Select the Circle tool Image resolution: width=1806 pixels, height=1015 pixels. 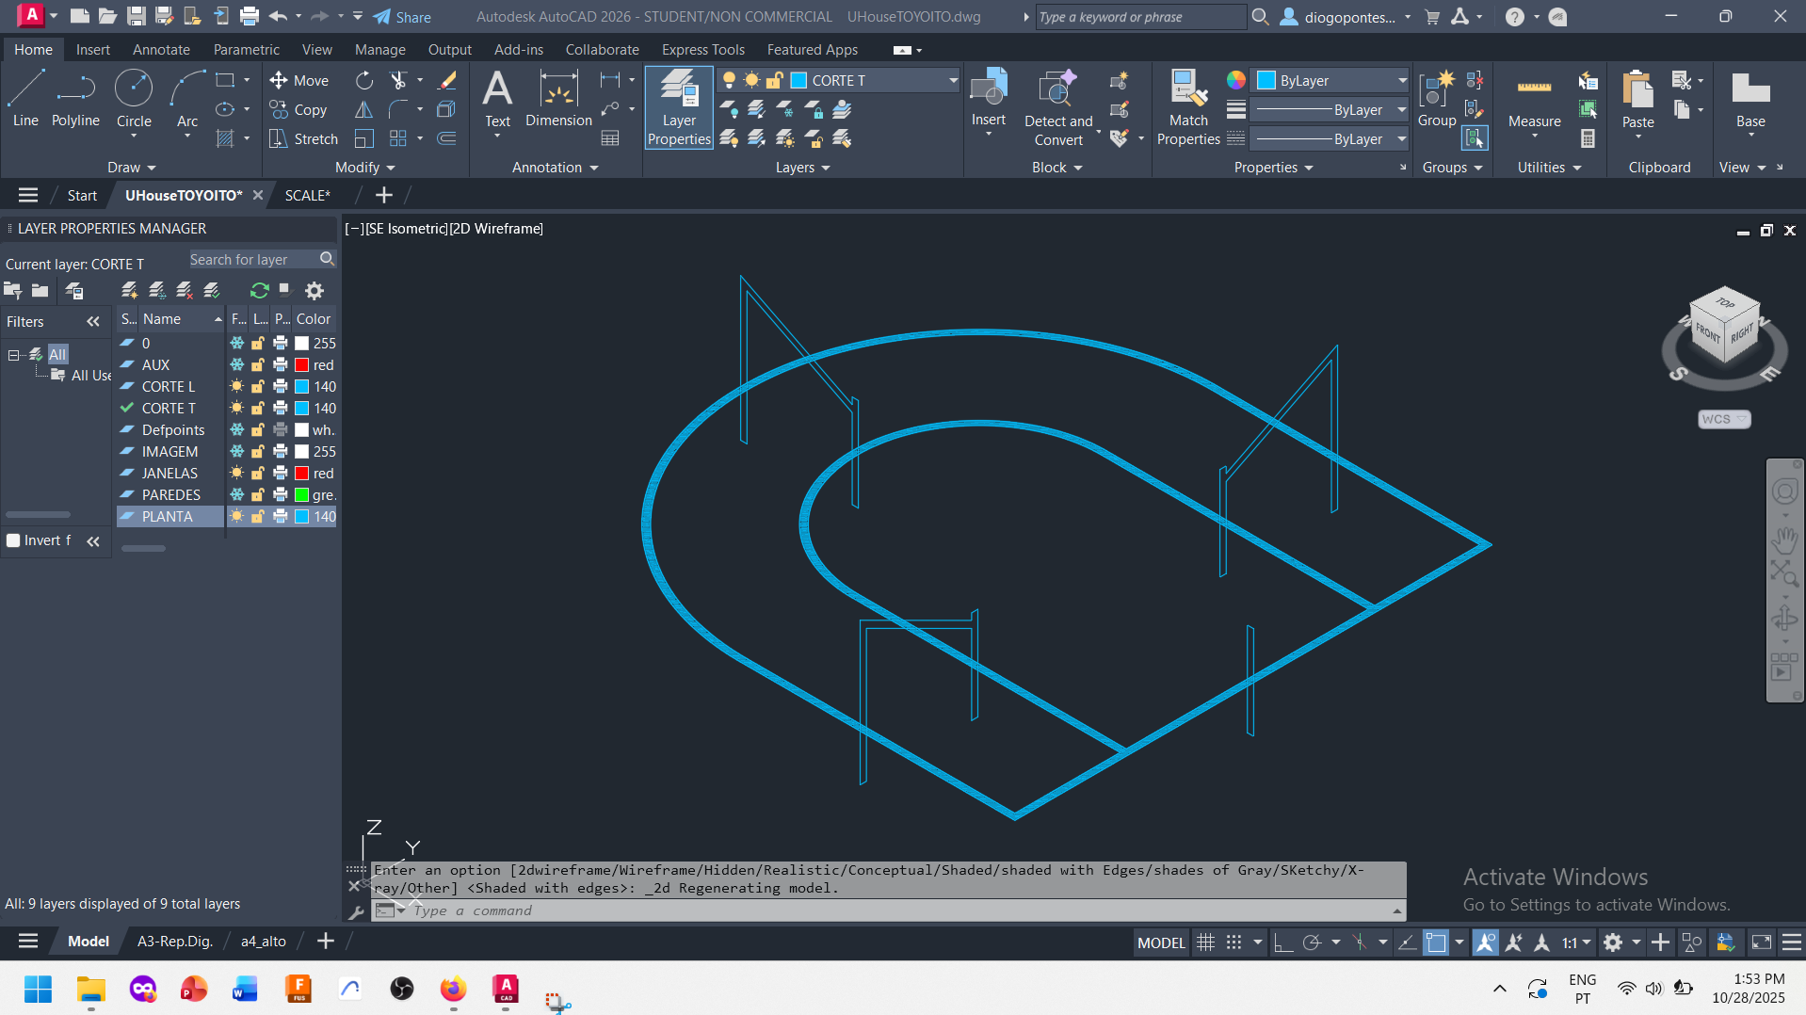(134, 99)
